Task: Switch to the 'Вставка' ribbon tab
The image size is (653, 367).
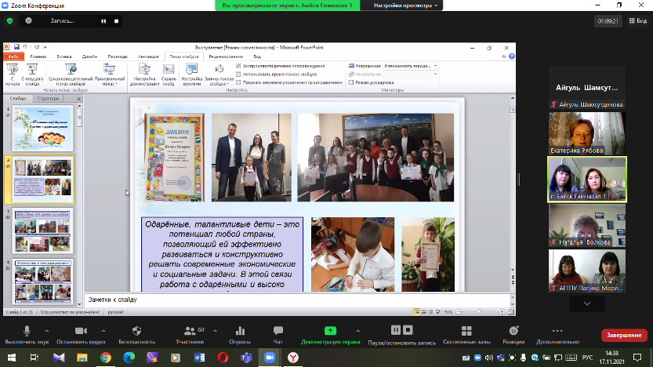Action: click(63, 57)
